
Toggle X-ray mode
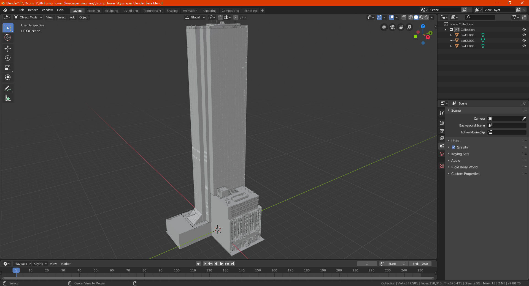(x=404, y=17)
